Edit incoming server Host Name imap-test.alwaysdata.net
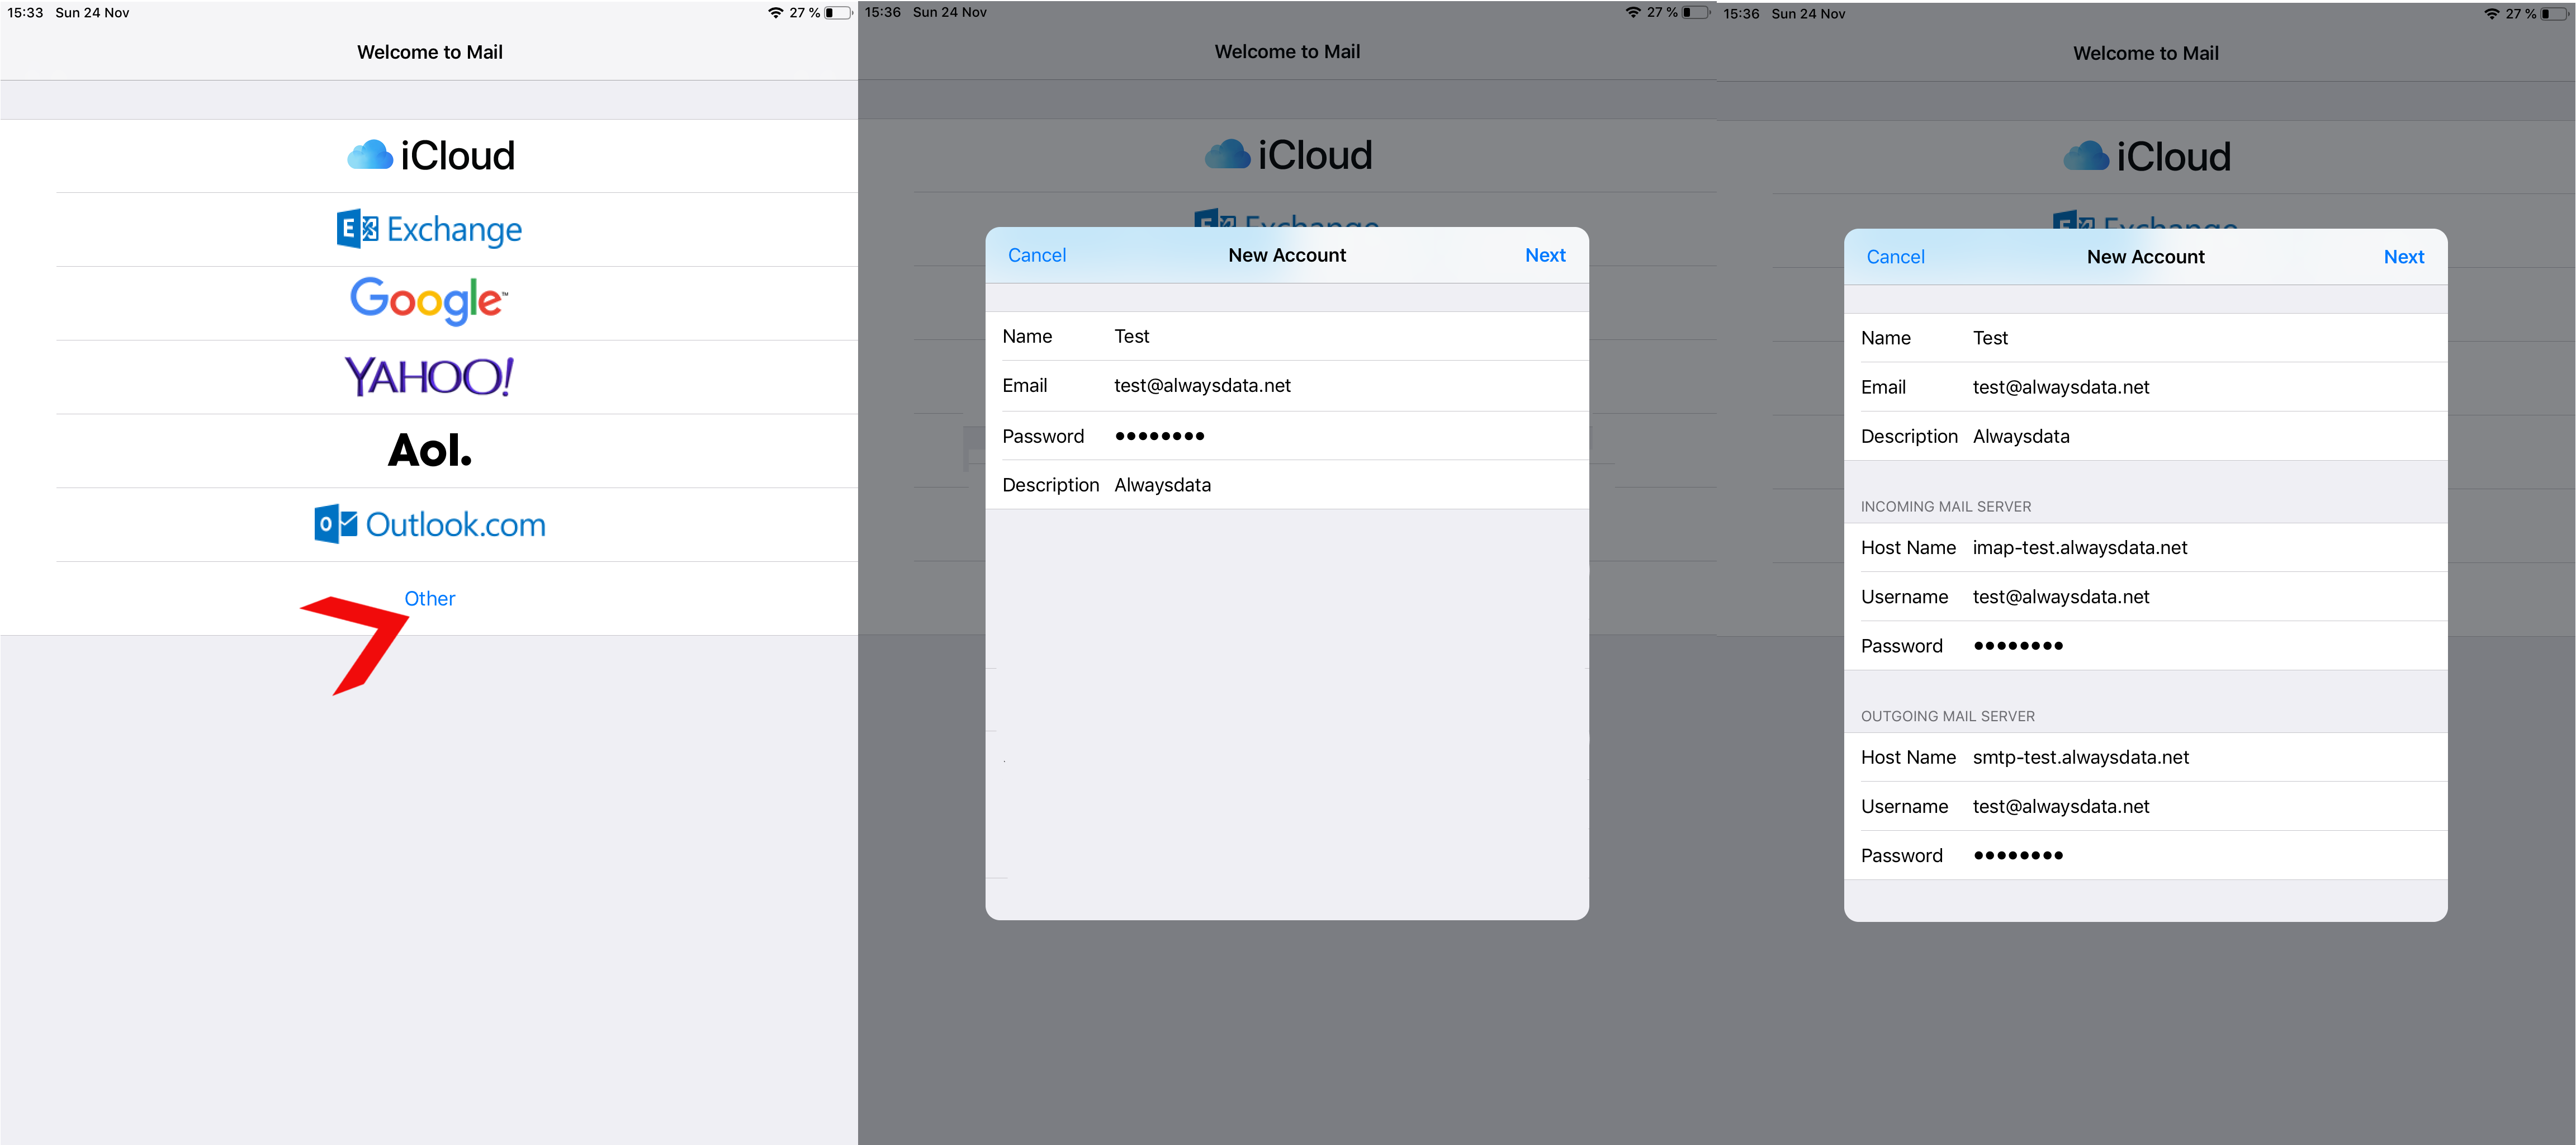 [x=2145, y=548]
